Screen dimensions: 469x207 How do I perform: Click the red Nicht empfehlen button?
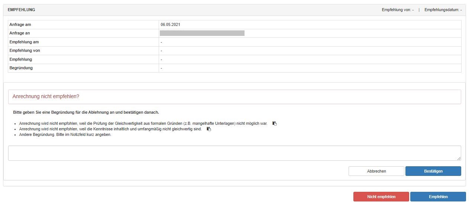[381, 197]
